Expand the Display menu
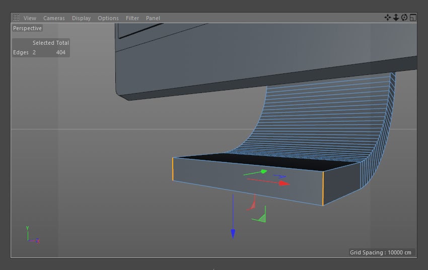Viewport: 428px width, 270px height. [x=81, y=18]
